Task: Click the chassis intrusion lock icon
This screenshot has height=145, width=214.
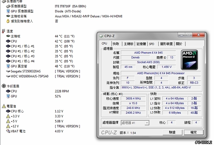Action: [8, 21]
